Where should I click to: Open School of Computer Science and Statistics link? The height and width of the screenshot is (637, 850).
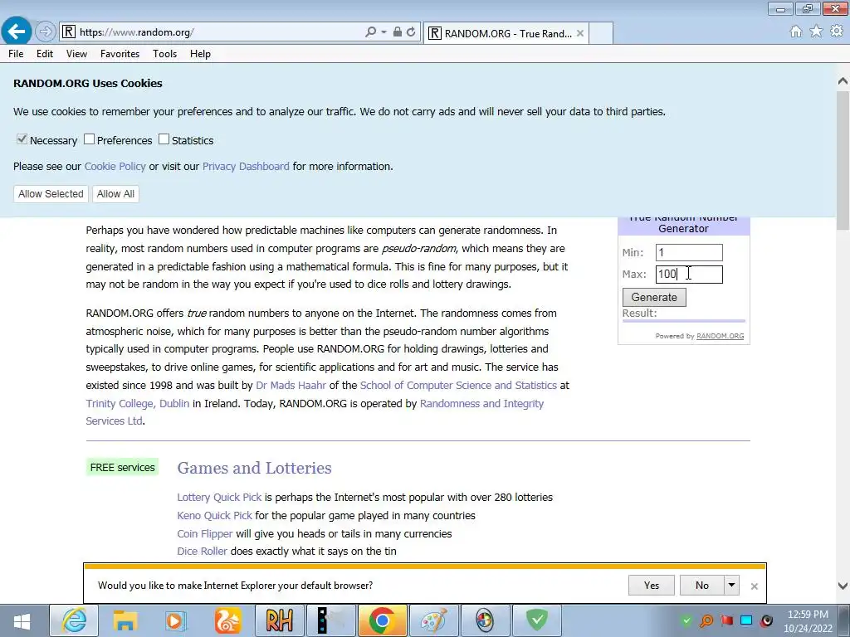[458, 385]
